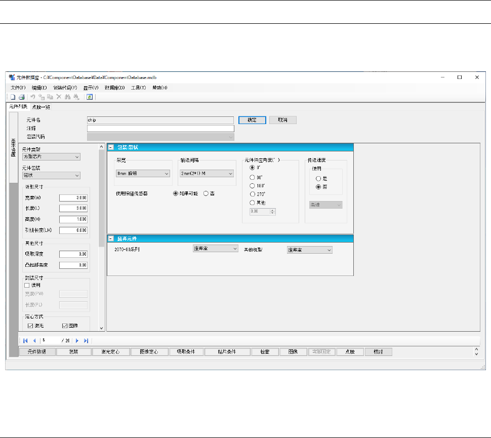Viewport: 491px width, 438px height.
Task: Open the 带宽 8mm tape dropdown
Action: pyautogui.click(x=143, y=174)
